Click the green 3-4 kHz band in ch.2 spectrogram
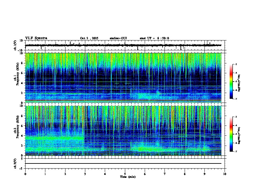Image resolution: width=253 pixels, height=195 pixels. [55, 138]
